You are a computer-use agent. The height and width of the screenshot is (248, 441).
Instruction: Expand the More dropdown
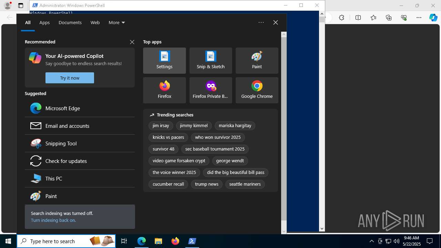pyautogui.click(x=117, y=22)
